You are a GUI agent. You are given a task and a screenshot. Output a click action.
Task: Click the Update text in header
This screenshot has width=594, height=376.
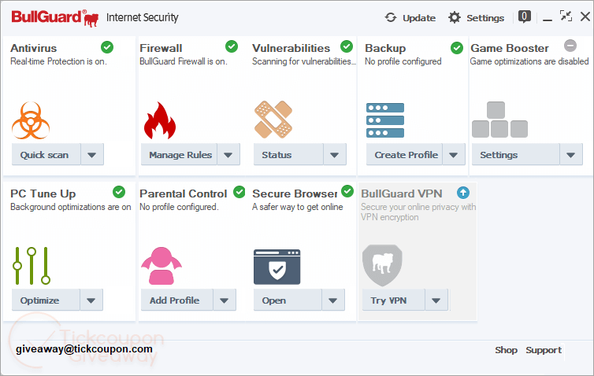419,18
